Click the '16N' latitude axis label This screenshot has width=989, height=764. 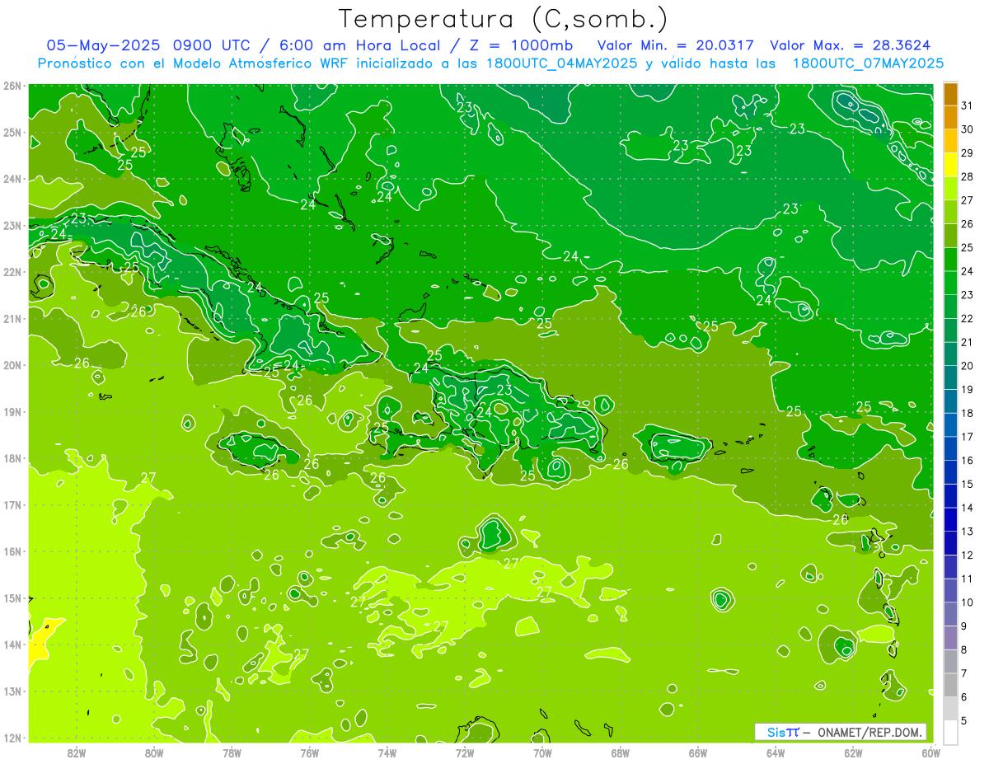point(12,551)
